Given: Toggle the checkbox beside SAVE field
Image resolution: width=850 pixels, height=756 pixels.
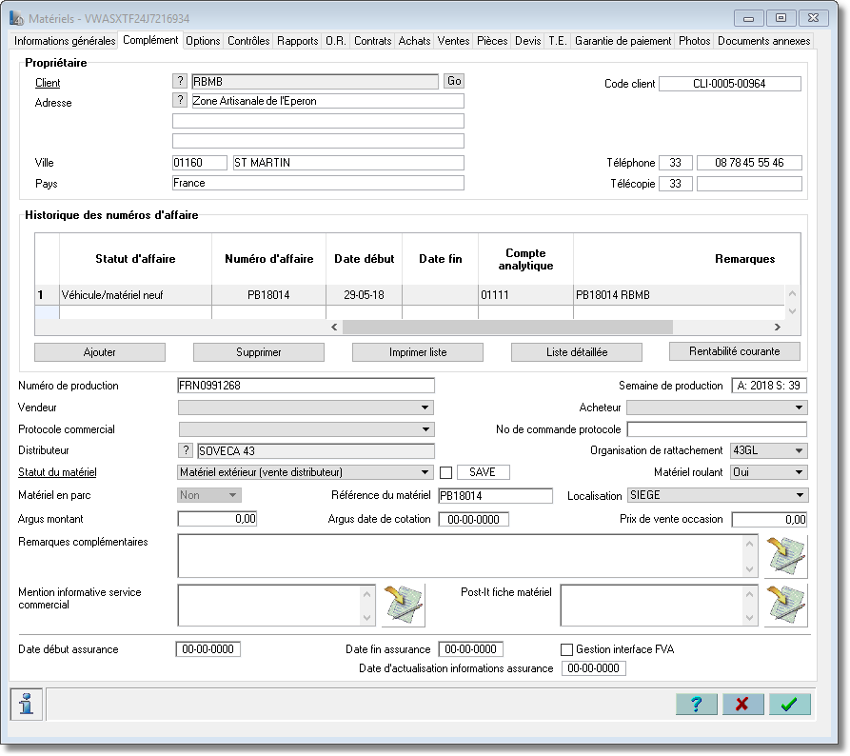Looking at the screenshot, I should (445, 472).
